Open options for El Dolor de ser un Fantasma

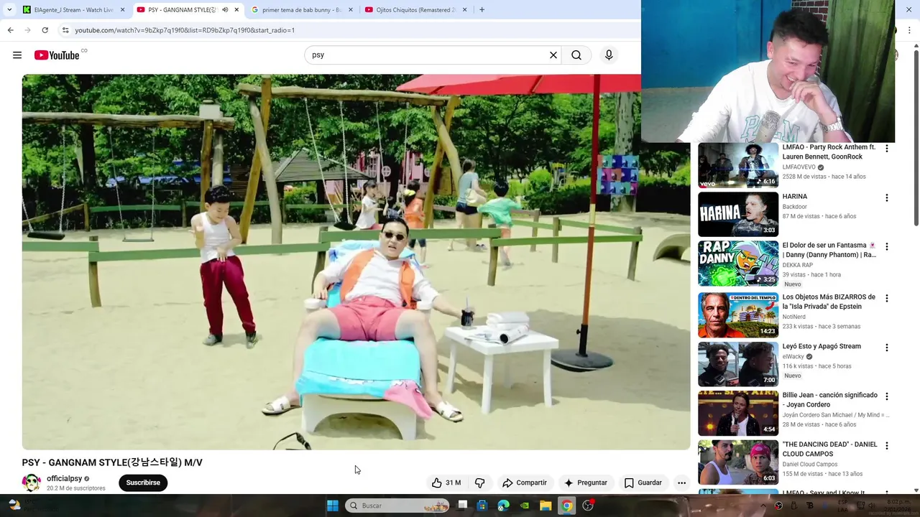(887, 246)
